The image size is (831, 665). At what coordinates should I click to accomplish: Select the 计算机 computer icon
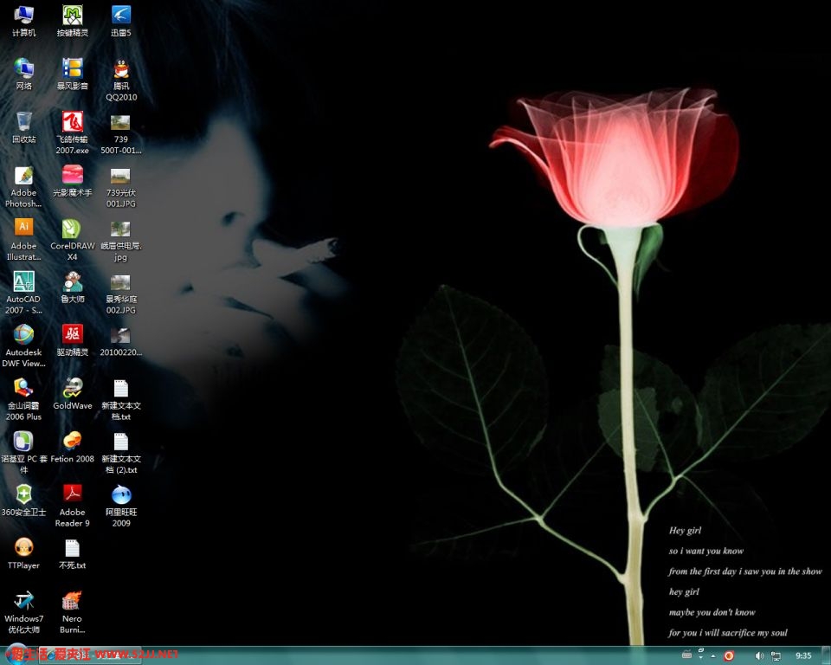point(23,16)
